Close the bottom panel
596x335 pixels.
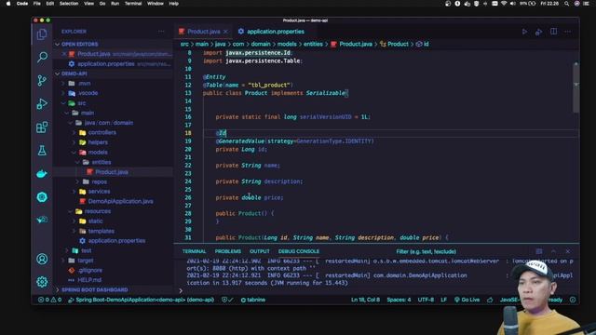pyautogui.click(x=567, y=251)
